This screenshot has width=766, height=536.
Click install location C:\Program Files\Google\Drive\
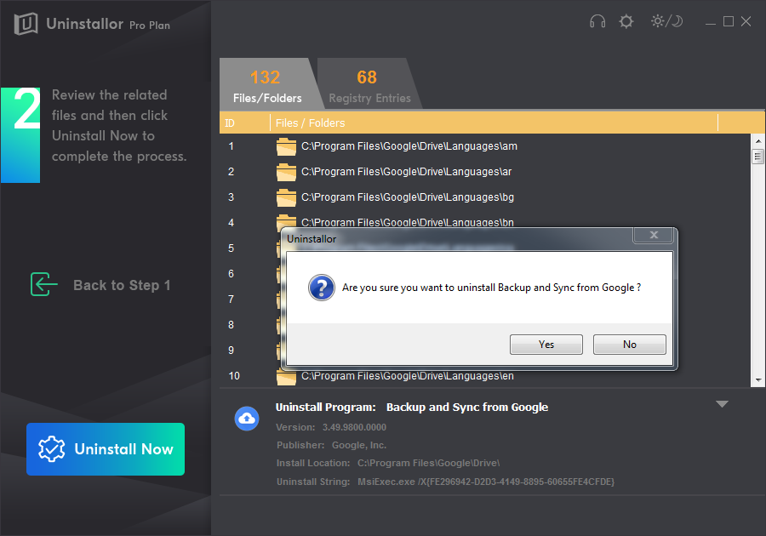(428, 464)
